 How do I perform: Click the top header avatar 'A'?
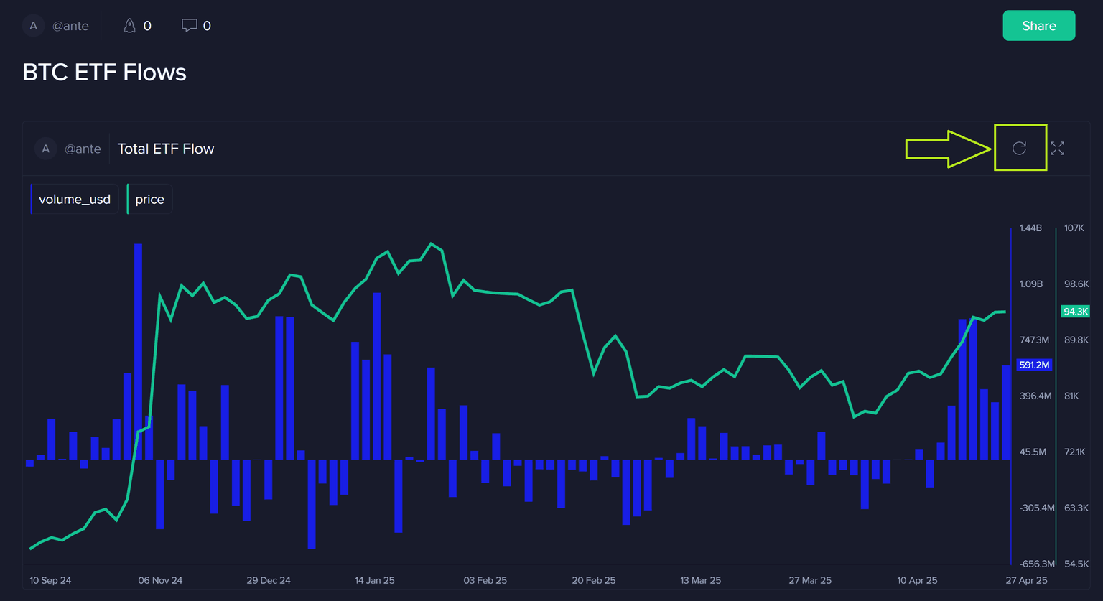tap(33, 26)
